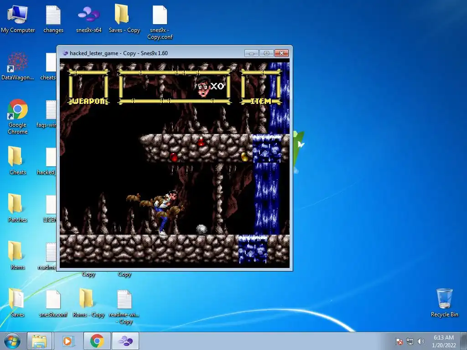Open the 'Roms - Copy' folder
This screenshot has width=467, height=350.
(x=88, y=303)
